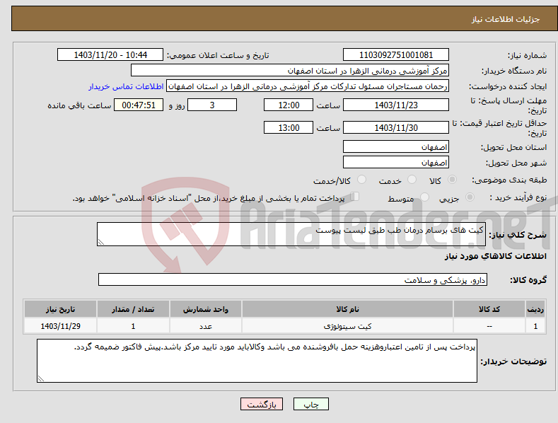Viewport: 558px width, 423px height.
Task: Click the چاپ (print) button
Action: click(x=310, y=404)
